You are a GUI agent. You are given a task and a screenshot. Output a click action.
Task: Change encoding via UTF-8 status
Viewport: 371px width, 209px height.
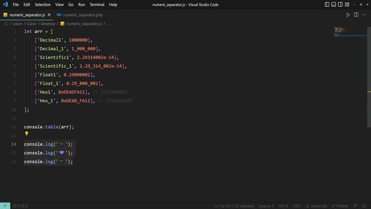283,206
